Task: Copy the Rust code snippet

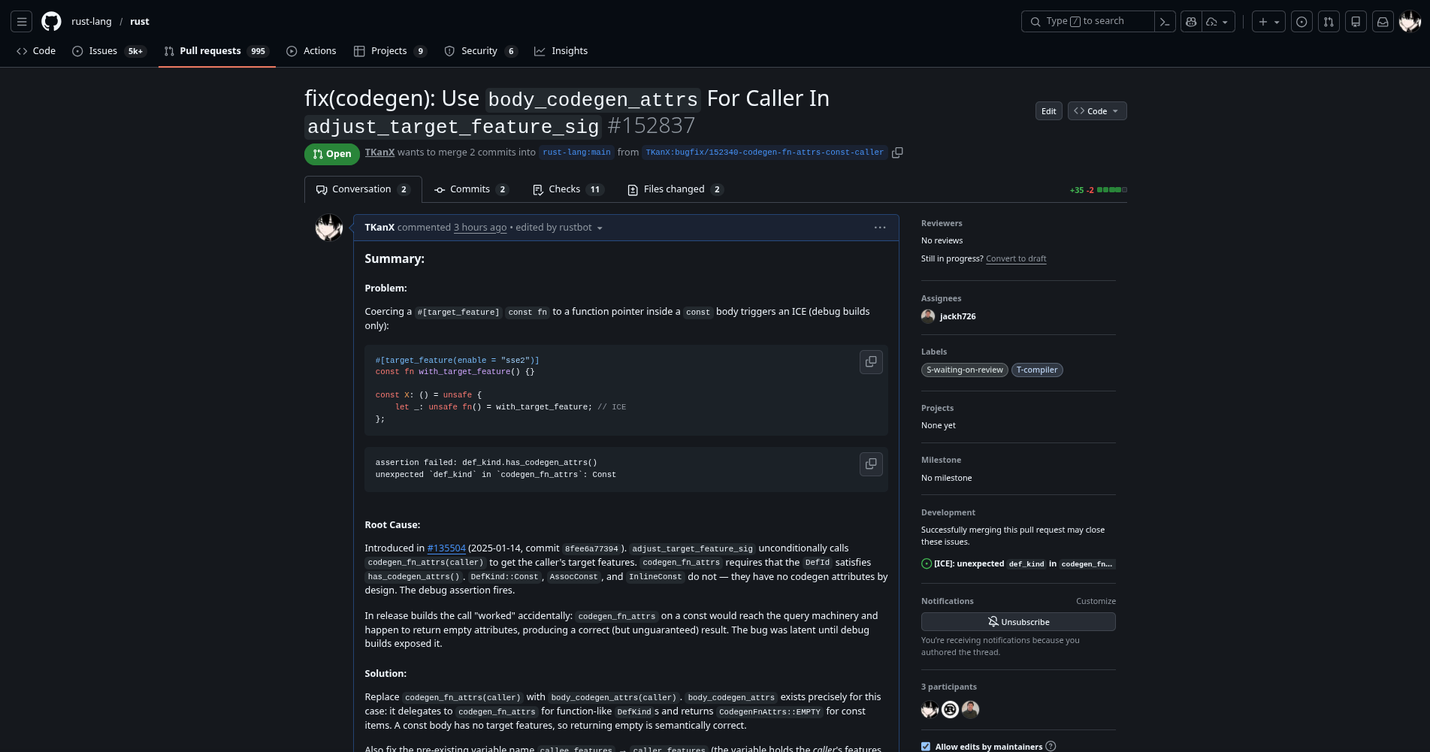Action: pos(871,362)
